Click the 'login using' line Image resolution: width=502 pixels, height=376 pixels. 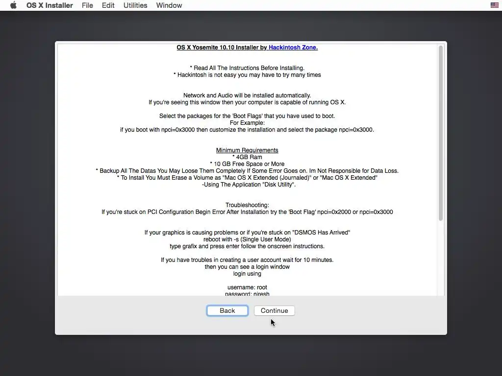click(247, 274)
